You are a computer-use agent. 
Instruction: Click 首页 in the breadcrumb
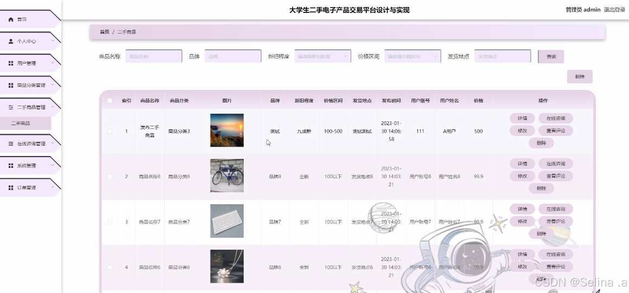(x=104, y=32)
